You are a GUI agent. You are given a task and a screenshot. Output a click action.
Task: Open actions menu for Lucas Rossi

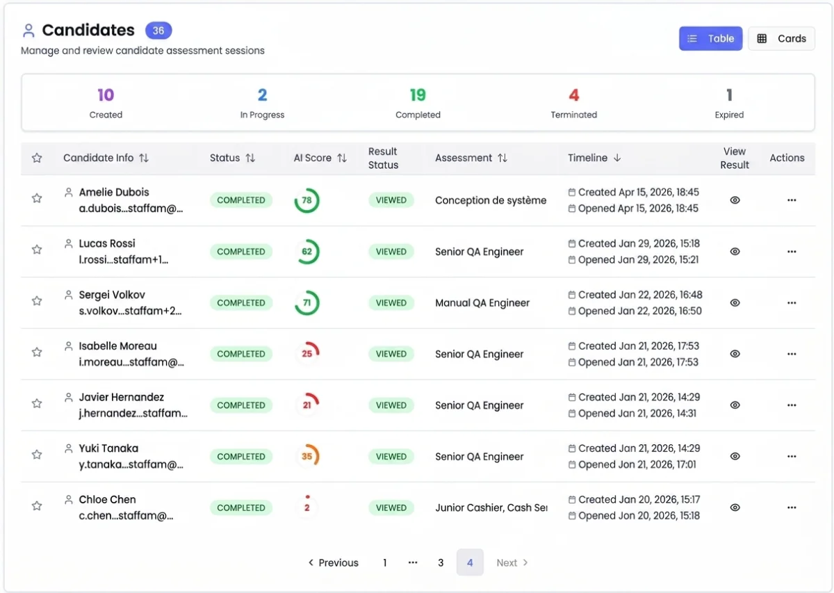pyautogui.click(x=792, y=252)
